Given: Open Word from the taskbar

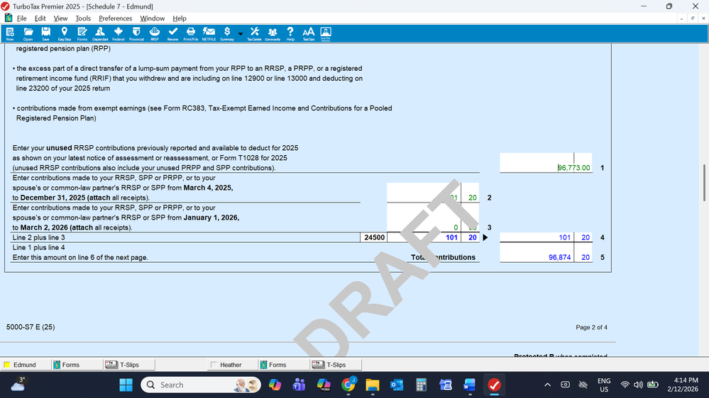Looking at the screenshot, I should [x=469, y=385].
